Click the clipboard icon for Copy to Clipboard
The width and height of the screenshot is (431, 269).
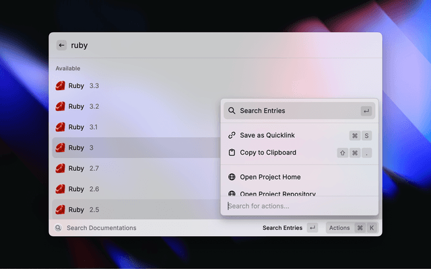pos(232,153)
